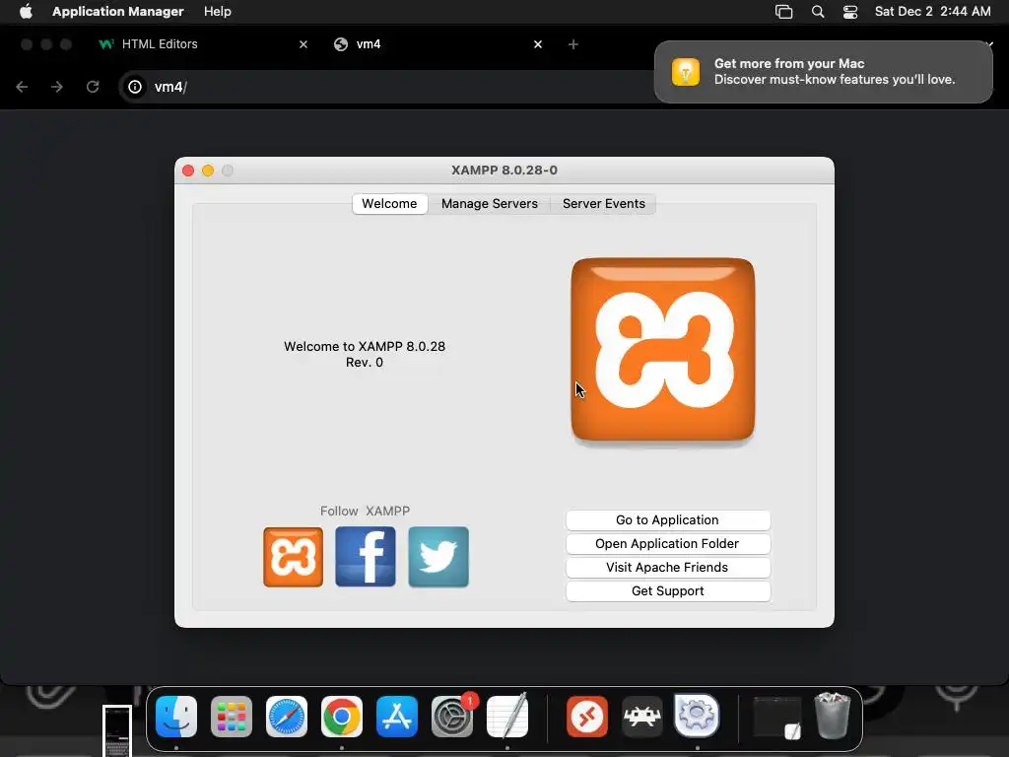Select the vm4 browser tab
1009x757 pixels.
pos(437,43)
